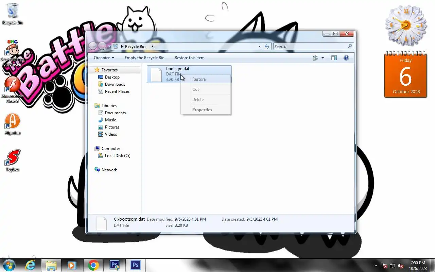435x272 pixels.
Task: Open the Windows Start menu orb
Action: (x=9, y=265)
